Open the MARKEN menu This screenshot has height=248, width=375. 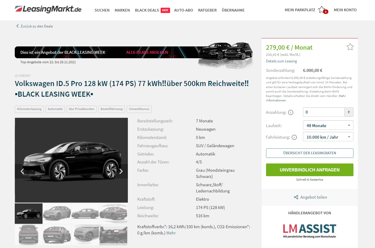tap(122, 10)
